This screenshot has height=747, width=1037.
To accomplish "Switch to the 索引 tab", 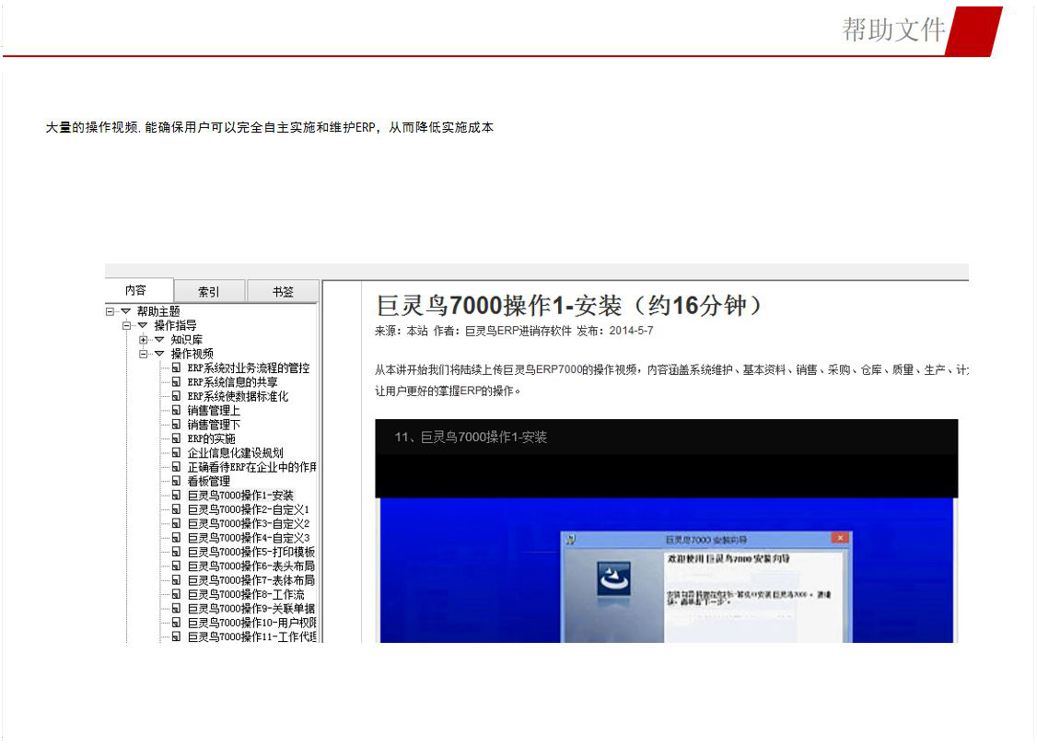I will [209, 291].
